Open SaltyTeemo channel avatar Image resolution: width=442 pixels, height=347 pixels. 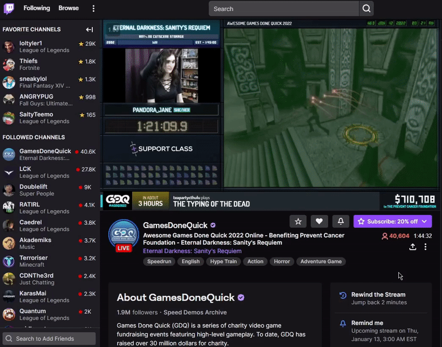[x=9, y=118]
